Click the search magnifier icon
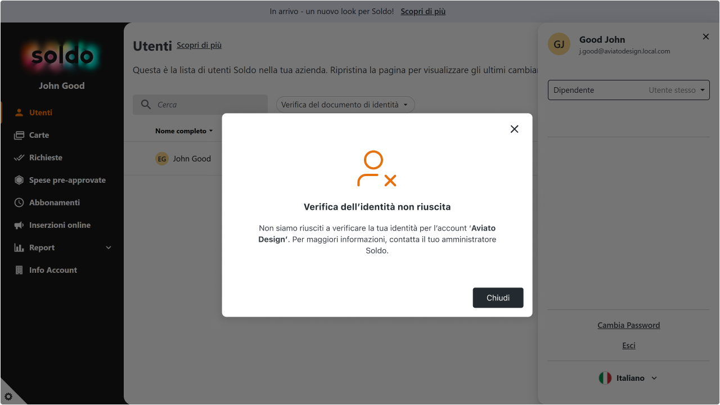Screen dimensions: 720x405 [146, 105]
